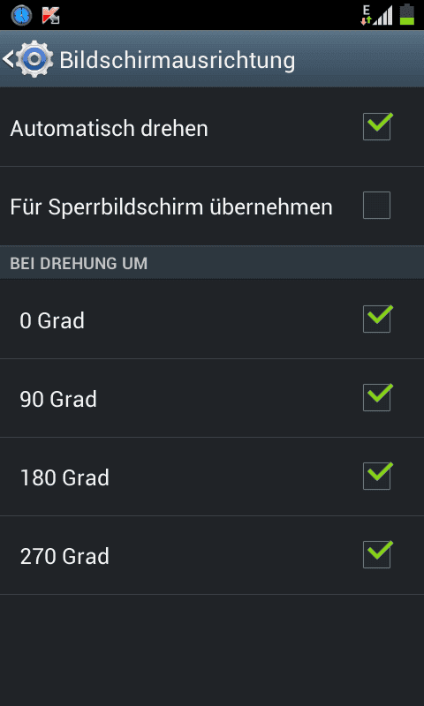Enable Für Sperrbildschirm übernehmen checkbox
This screenshot has height=706, width=424.
pyautogui.click(x=376, y=206)
